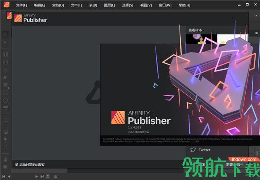Click the stamp-shaped icon in bottom status bar
This screenshot has width=260, height=180.
pyautogui.click(x=56, y=177)
